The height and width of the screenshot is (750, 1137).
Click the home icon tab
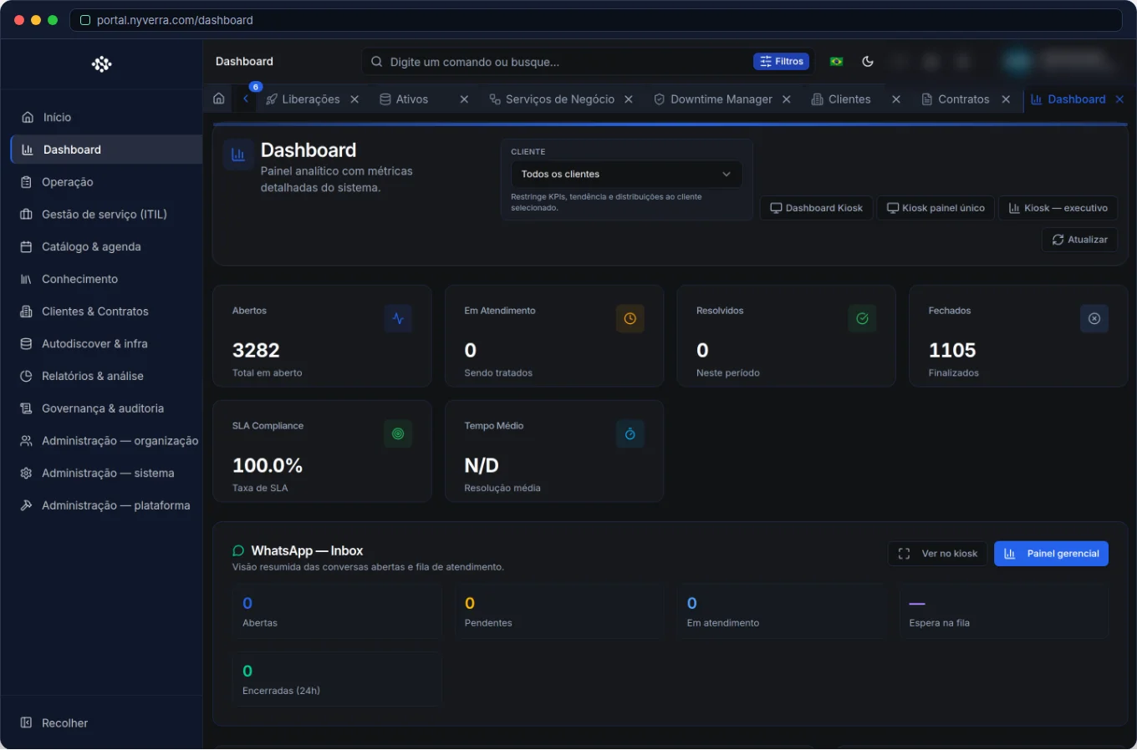click(219, 99)
